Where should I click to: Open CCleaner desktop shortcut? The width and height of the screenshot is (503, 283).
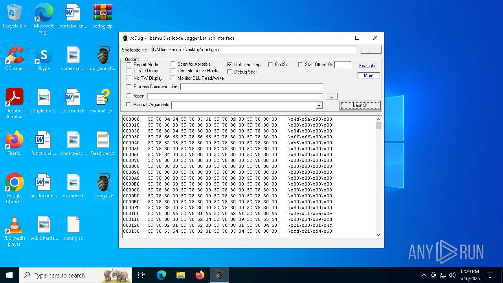click(x=15, y=59)
